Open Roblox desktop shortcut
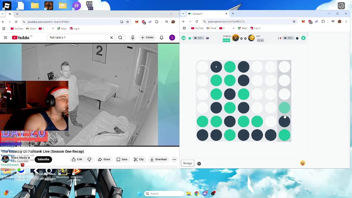Image resolution: width=352 pixels, height=198 pixels. click(x=7, y=5)
